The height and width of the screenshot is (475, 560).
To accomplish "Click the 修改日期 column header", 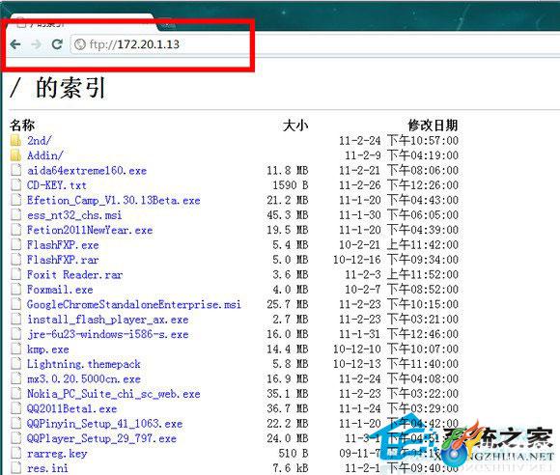I will (433, 126).
